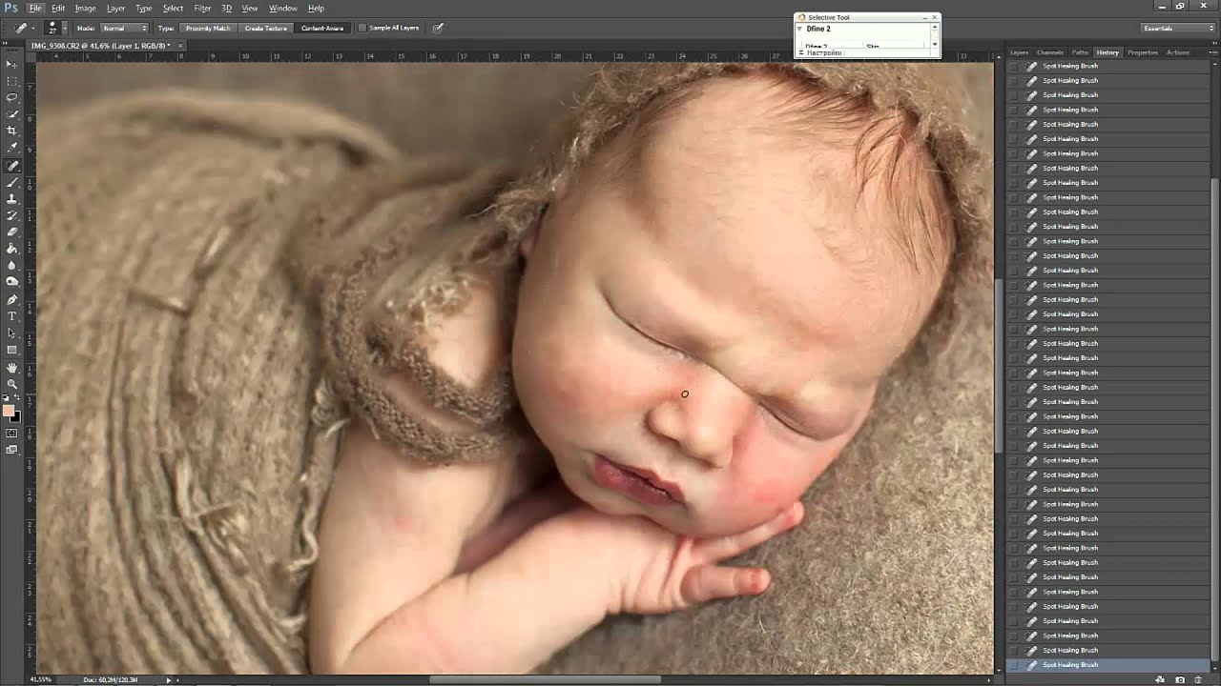Switch to the Layers tab

[x=1020, y=52]
